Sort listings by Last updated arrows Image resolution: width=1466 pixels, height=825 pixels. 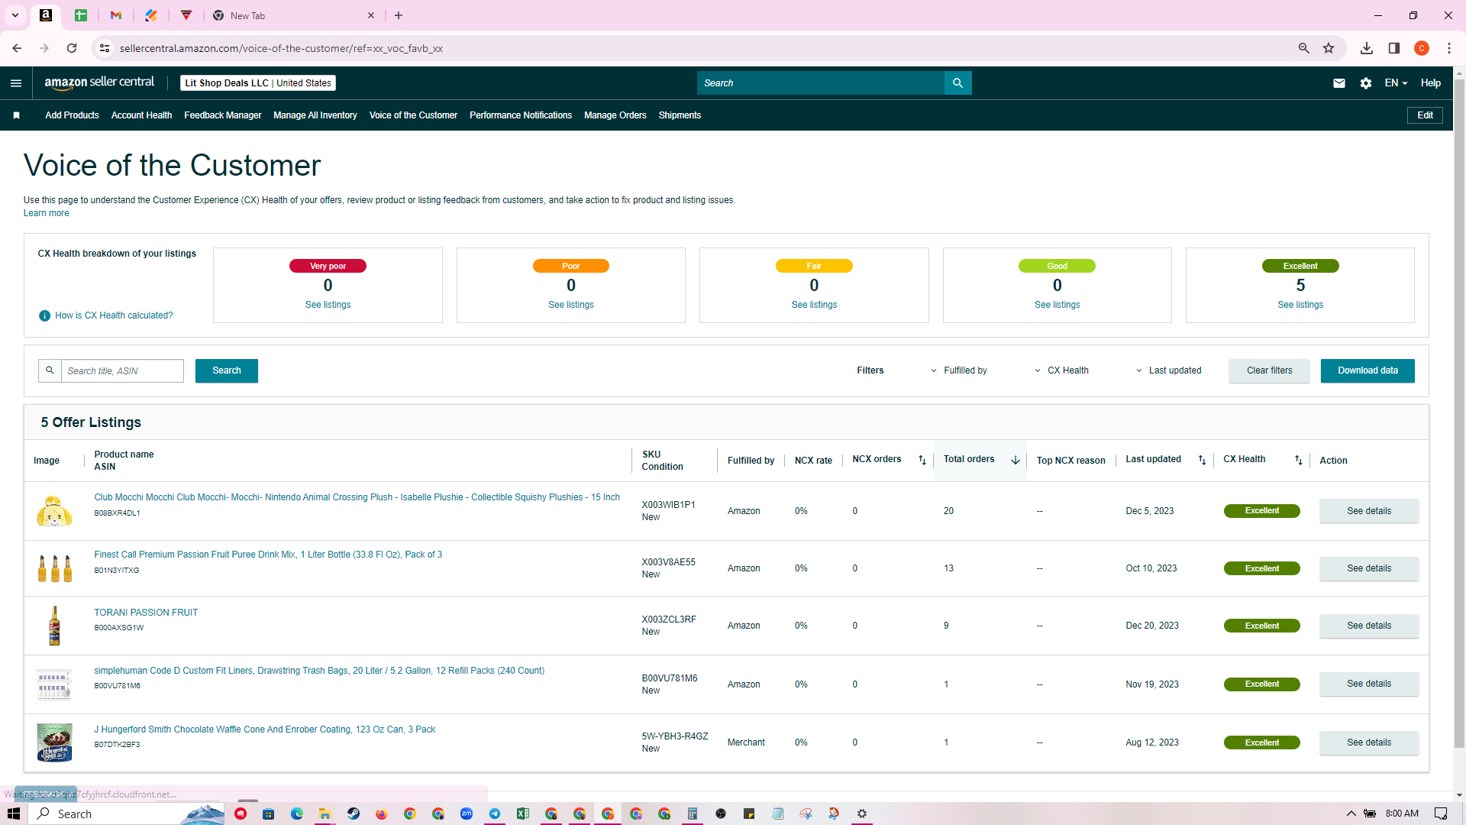click(x=1202, y=460)
